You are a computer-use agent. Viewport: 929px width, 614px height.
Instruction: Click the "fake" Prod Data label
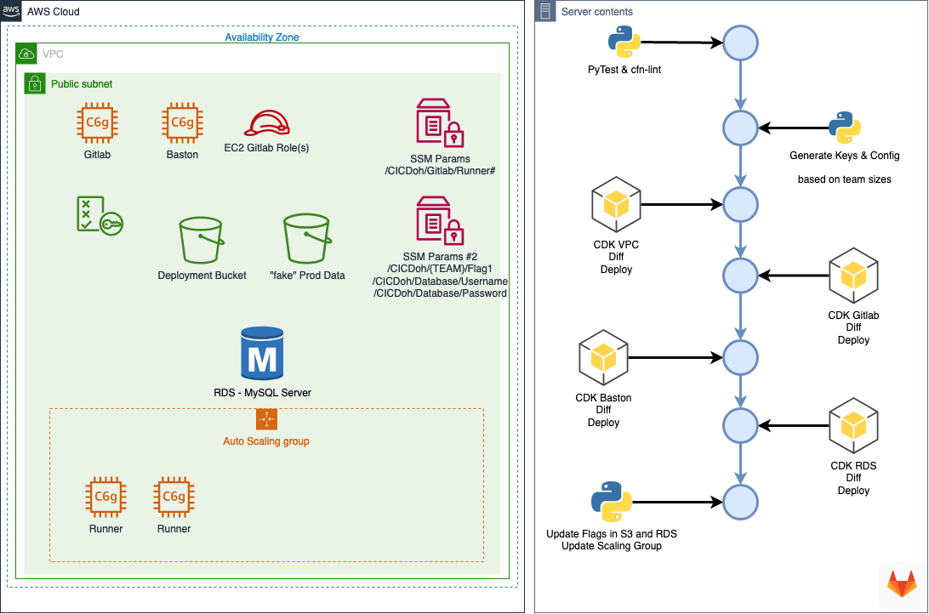[x=307, y=276]
